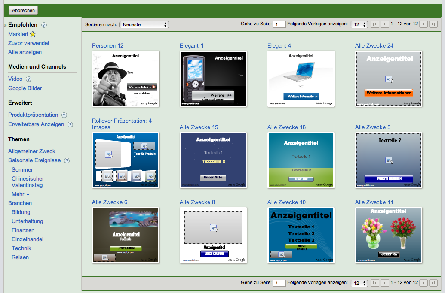This screenshot has width=445, height=293.
Task: Pick the Alle Zwecke 6 thumbnail
Action: (126, 235)
